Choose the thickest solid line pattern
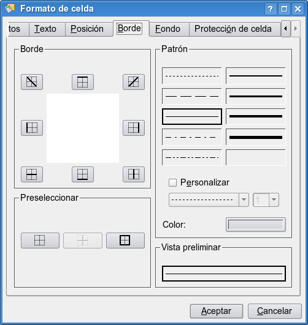This screenshot has height=325, width=308. coord(256,137)
